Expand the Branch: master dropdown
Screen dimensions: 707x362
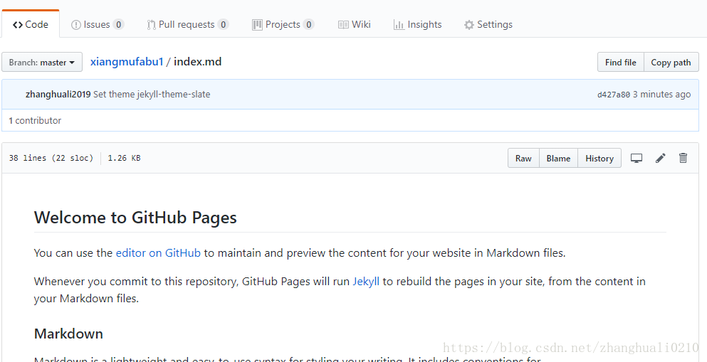(42, 62)
